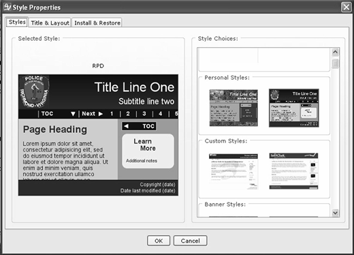Click the sidebar TOC back arrow

(x=126, y=126)
